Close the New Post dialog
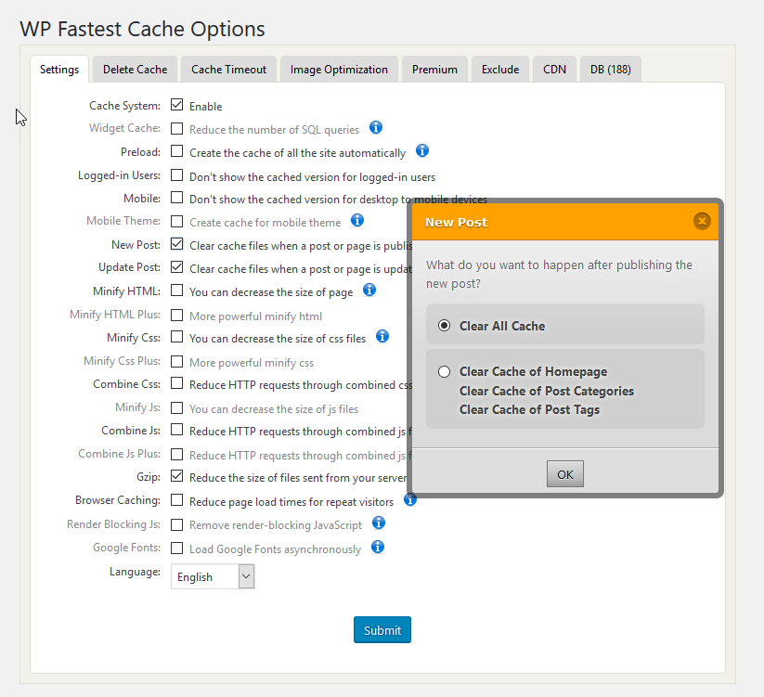Viewport: 764px width, 697px height. click(702, 221)
